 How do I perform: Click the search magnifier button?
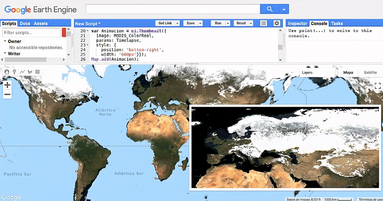[270, 9]
